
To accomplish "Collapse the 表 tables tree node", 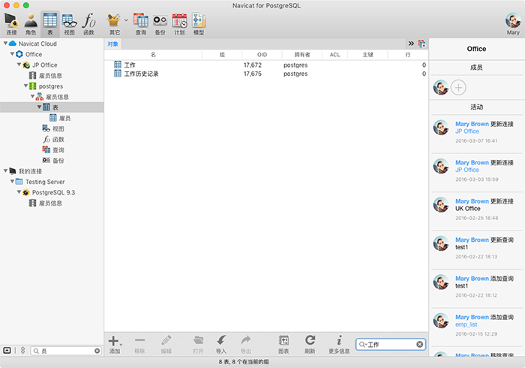I will pyautogui.click(x=39, y=107).
